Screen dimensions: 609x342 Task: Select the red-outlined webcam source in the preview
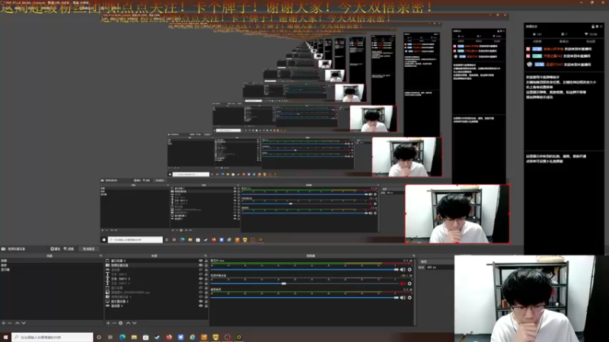(x=458, y=214)
